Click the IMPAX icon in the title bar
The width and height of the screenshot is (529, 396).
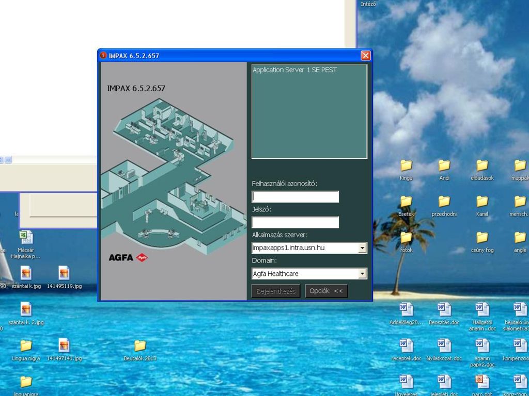[103, 56]
